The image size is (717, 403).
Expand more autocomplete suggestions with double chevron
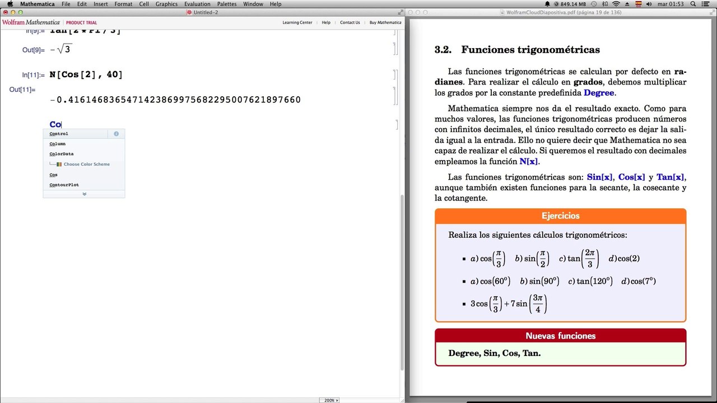tap(84, 194)
